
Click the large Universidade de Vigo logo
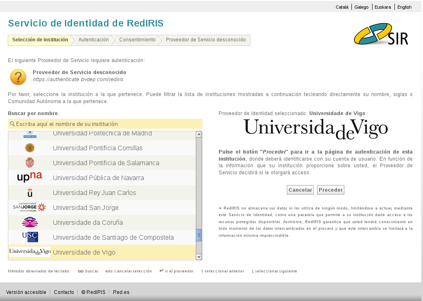316,129
